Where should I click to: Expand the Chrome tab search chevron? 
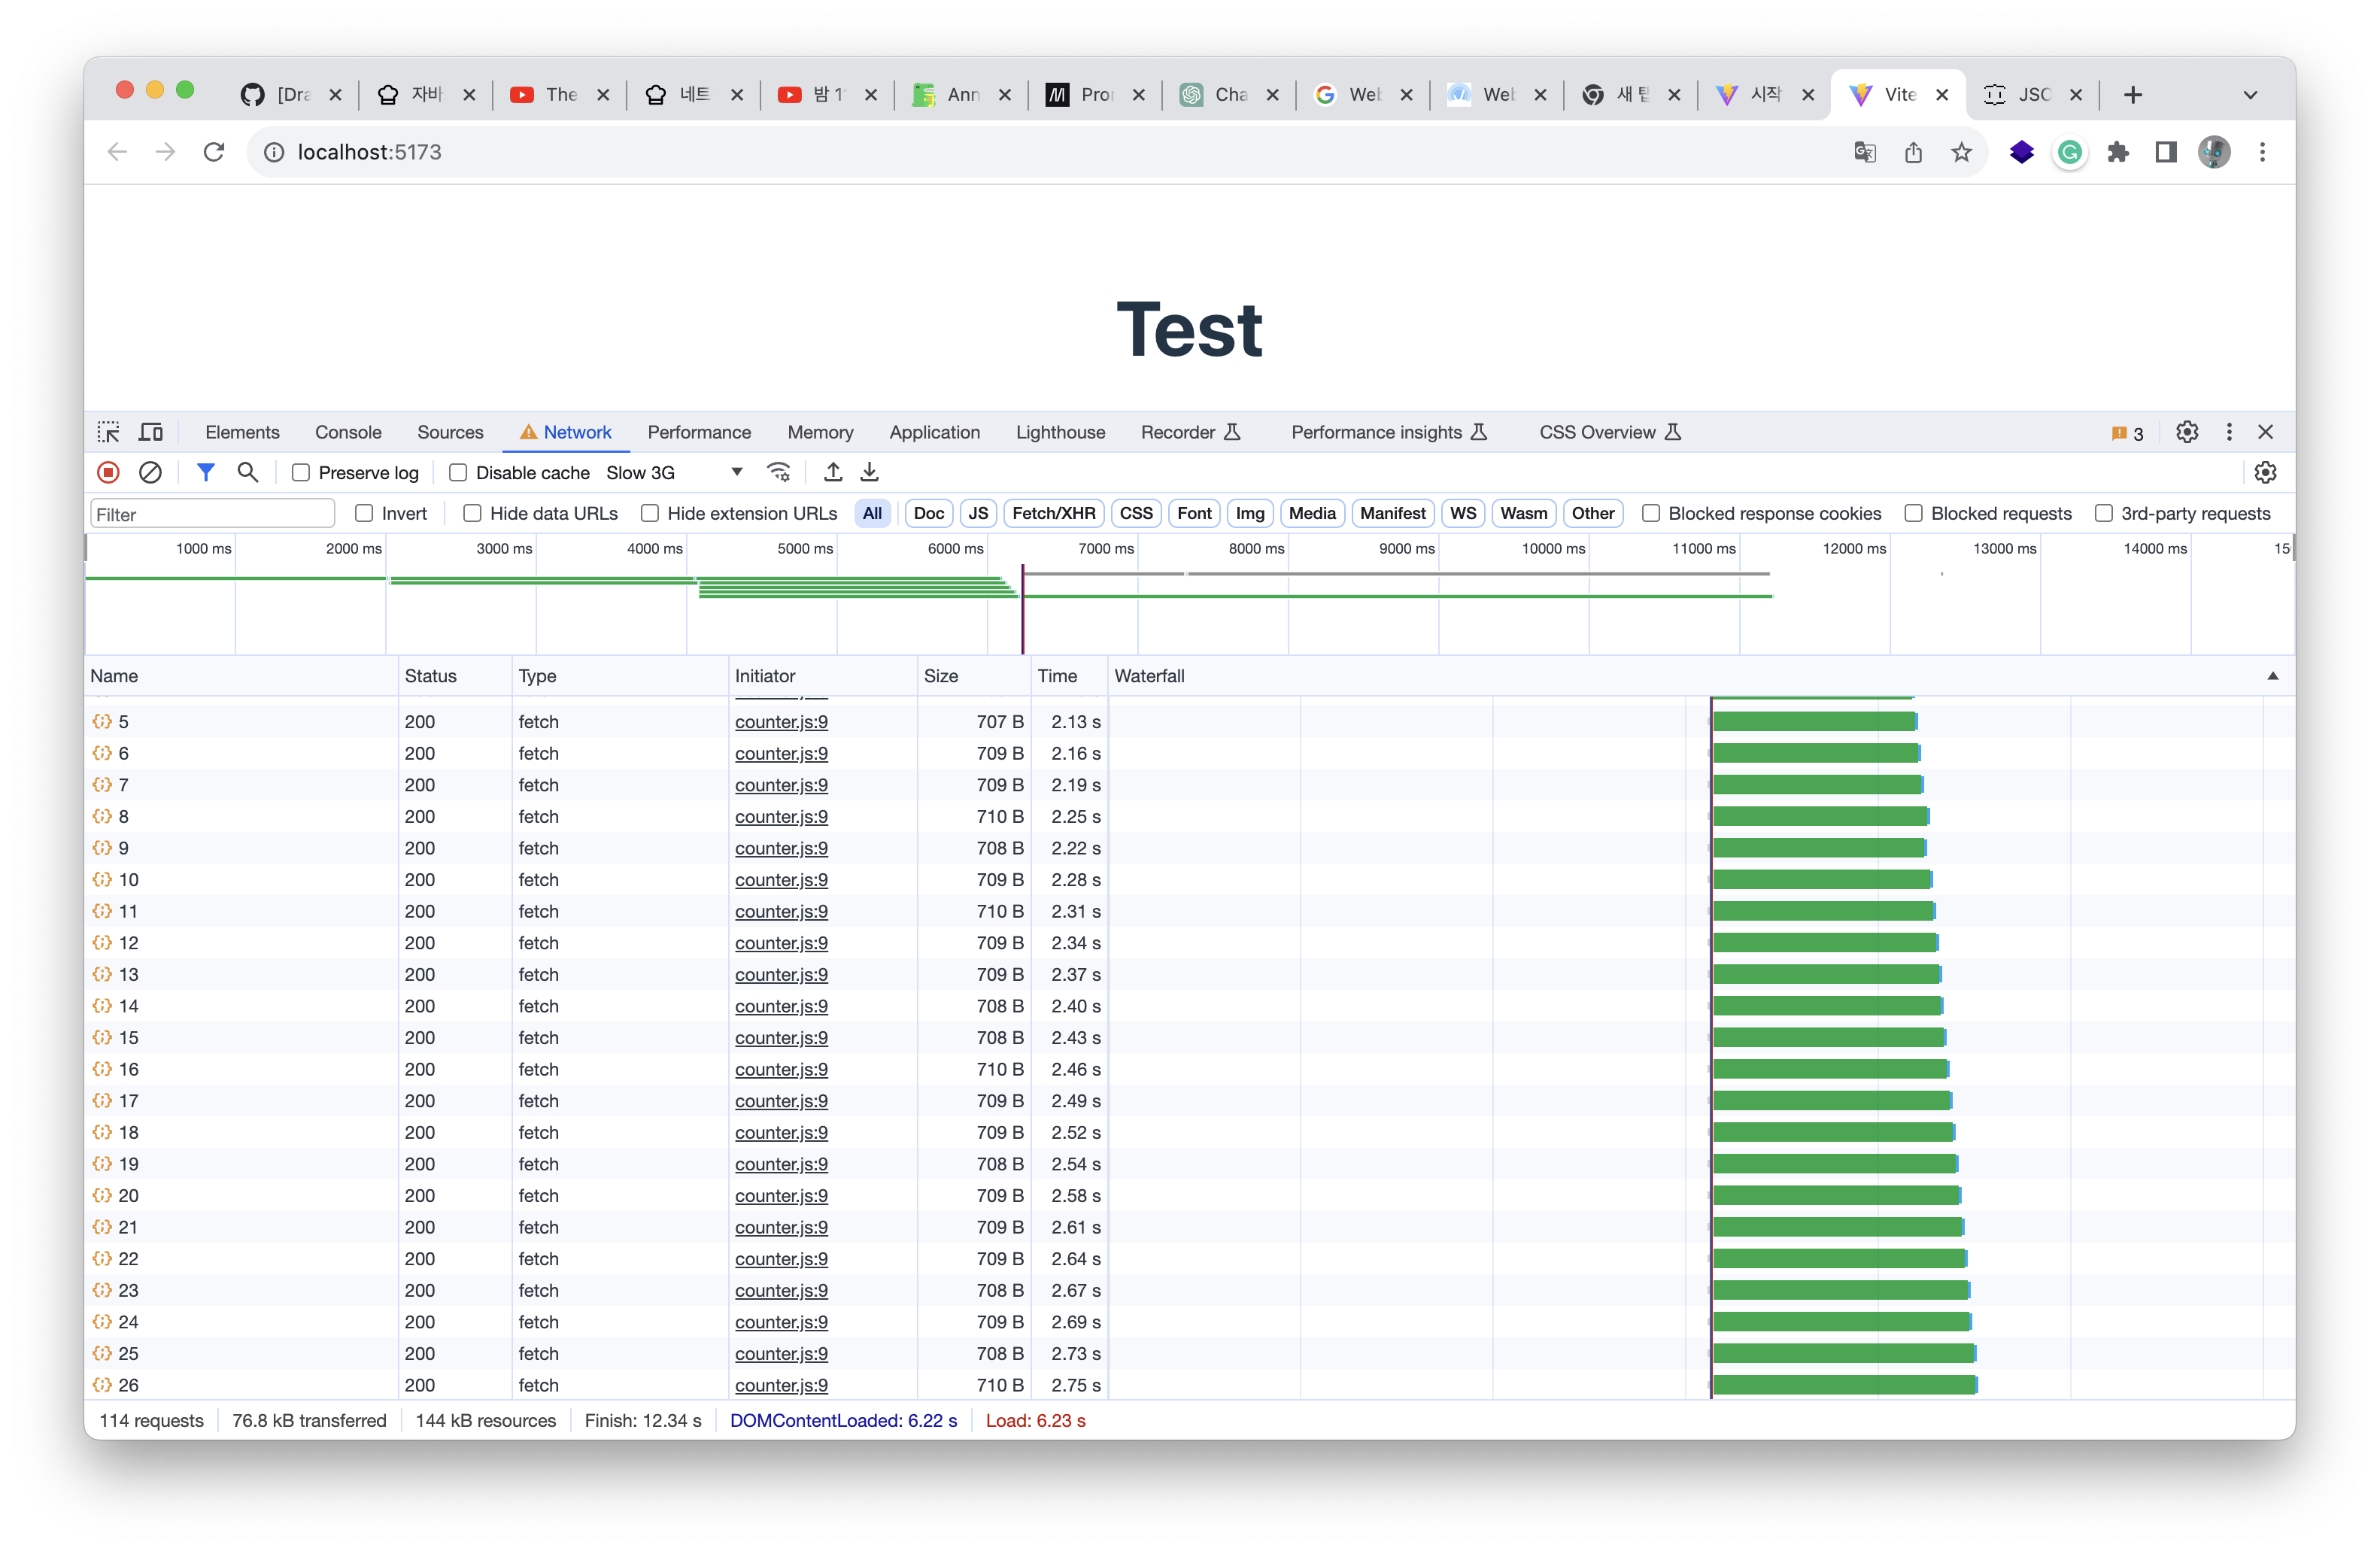(2250, 95)
